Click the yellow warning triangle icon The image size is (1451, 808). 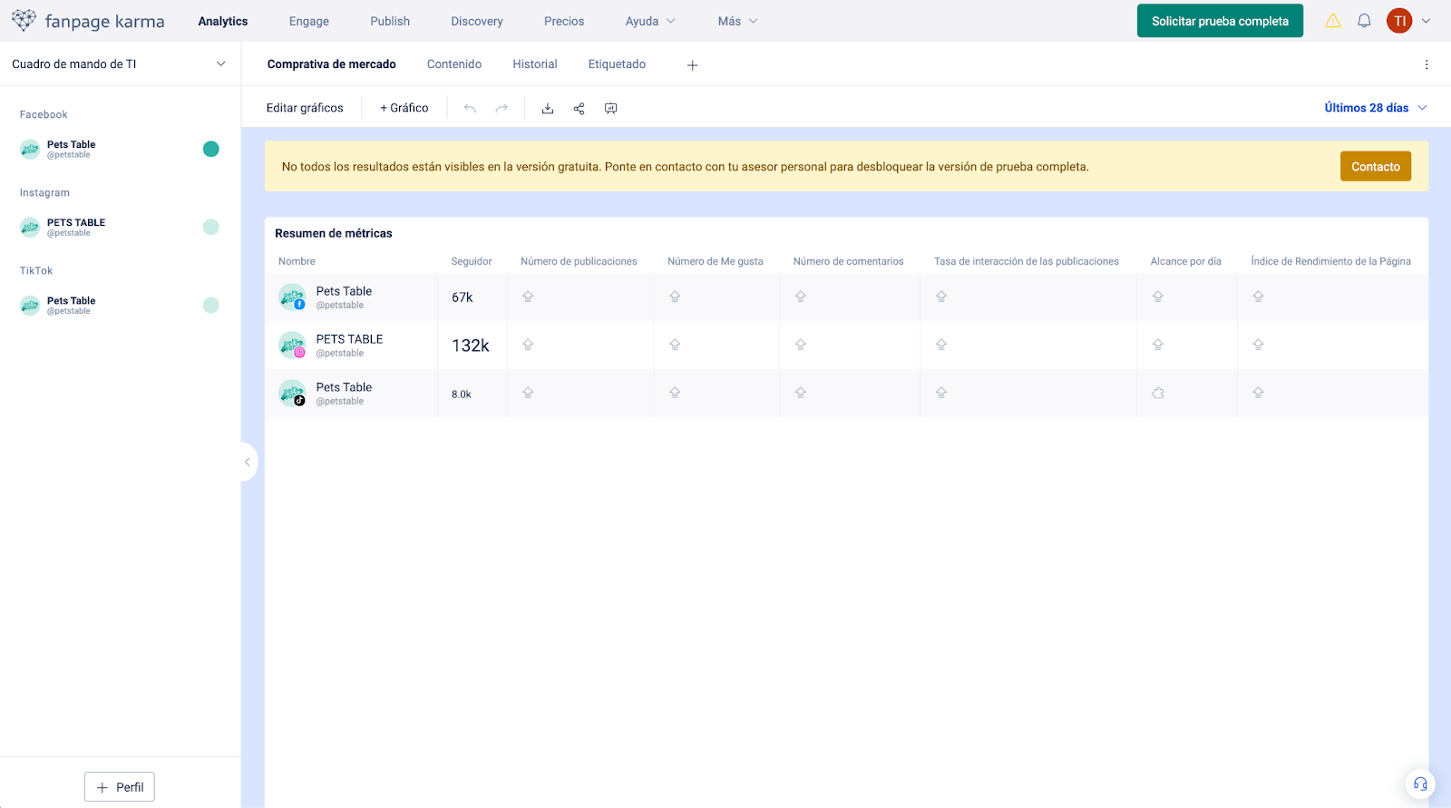[1332, 21]
